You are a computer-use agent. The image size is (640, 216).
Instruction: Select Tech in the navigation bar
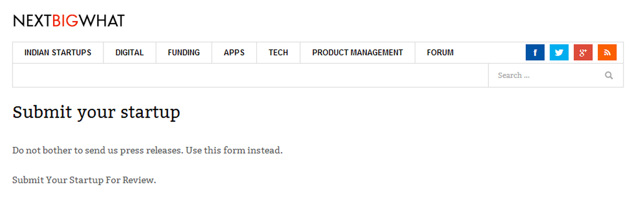click(278, 53)
